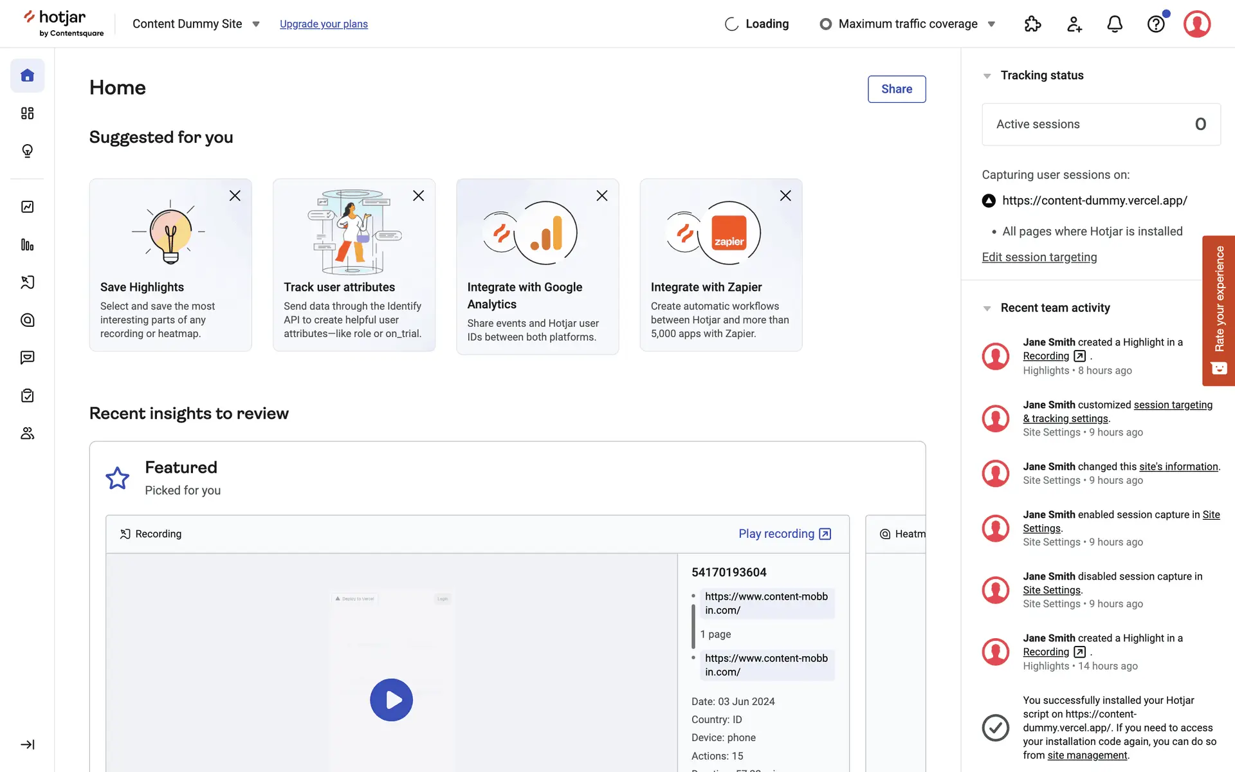The image size is (1235, 772).
Task: Expand the sidebar with arrow icon
Action: (27, 744)
